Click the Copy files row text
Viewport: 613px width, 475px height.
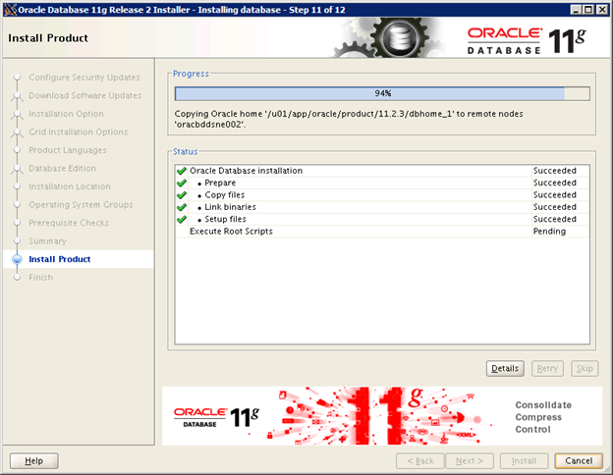(x=225, y=195)
